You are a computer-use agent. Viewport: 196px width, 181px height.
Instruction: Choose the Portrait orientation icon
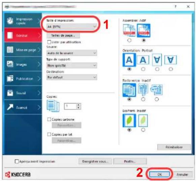pos(129,60)
